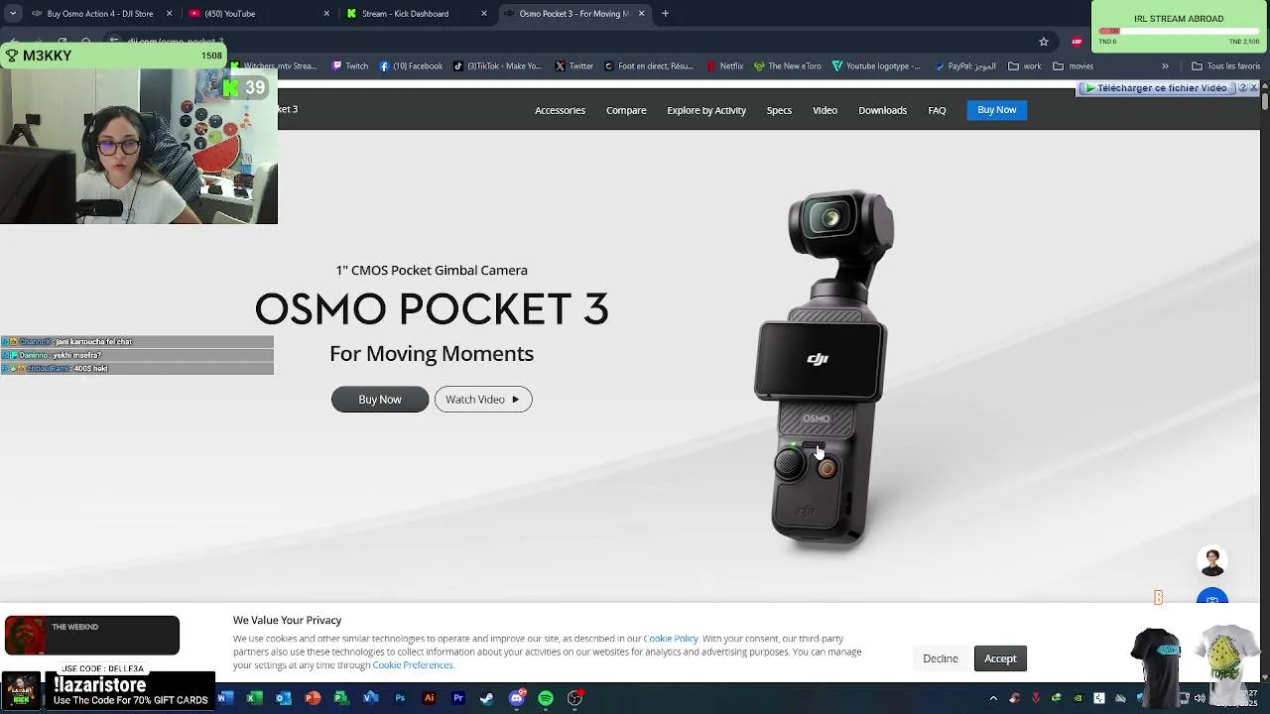1270x714 pixels.
Task: Open the Accessories section
Action: [560, 110]
